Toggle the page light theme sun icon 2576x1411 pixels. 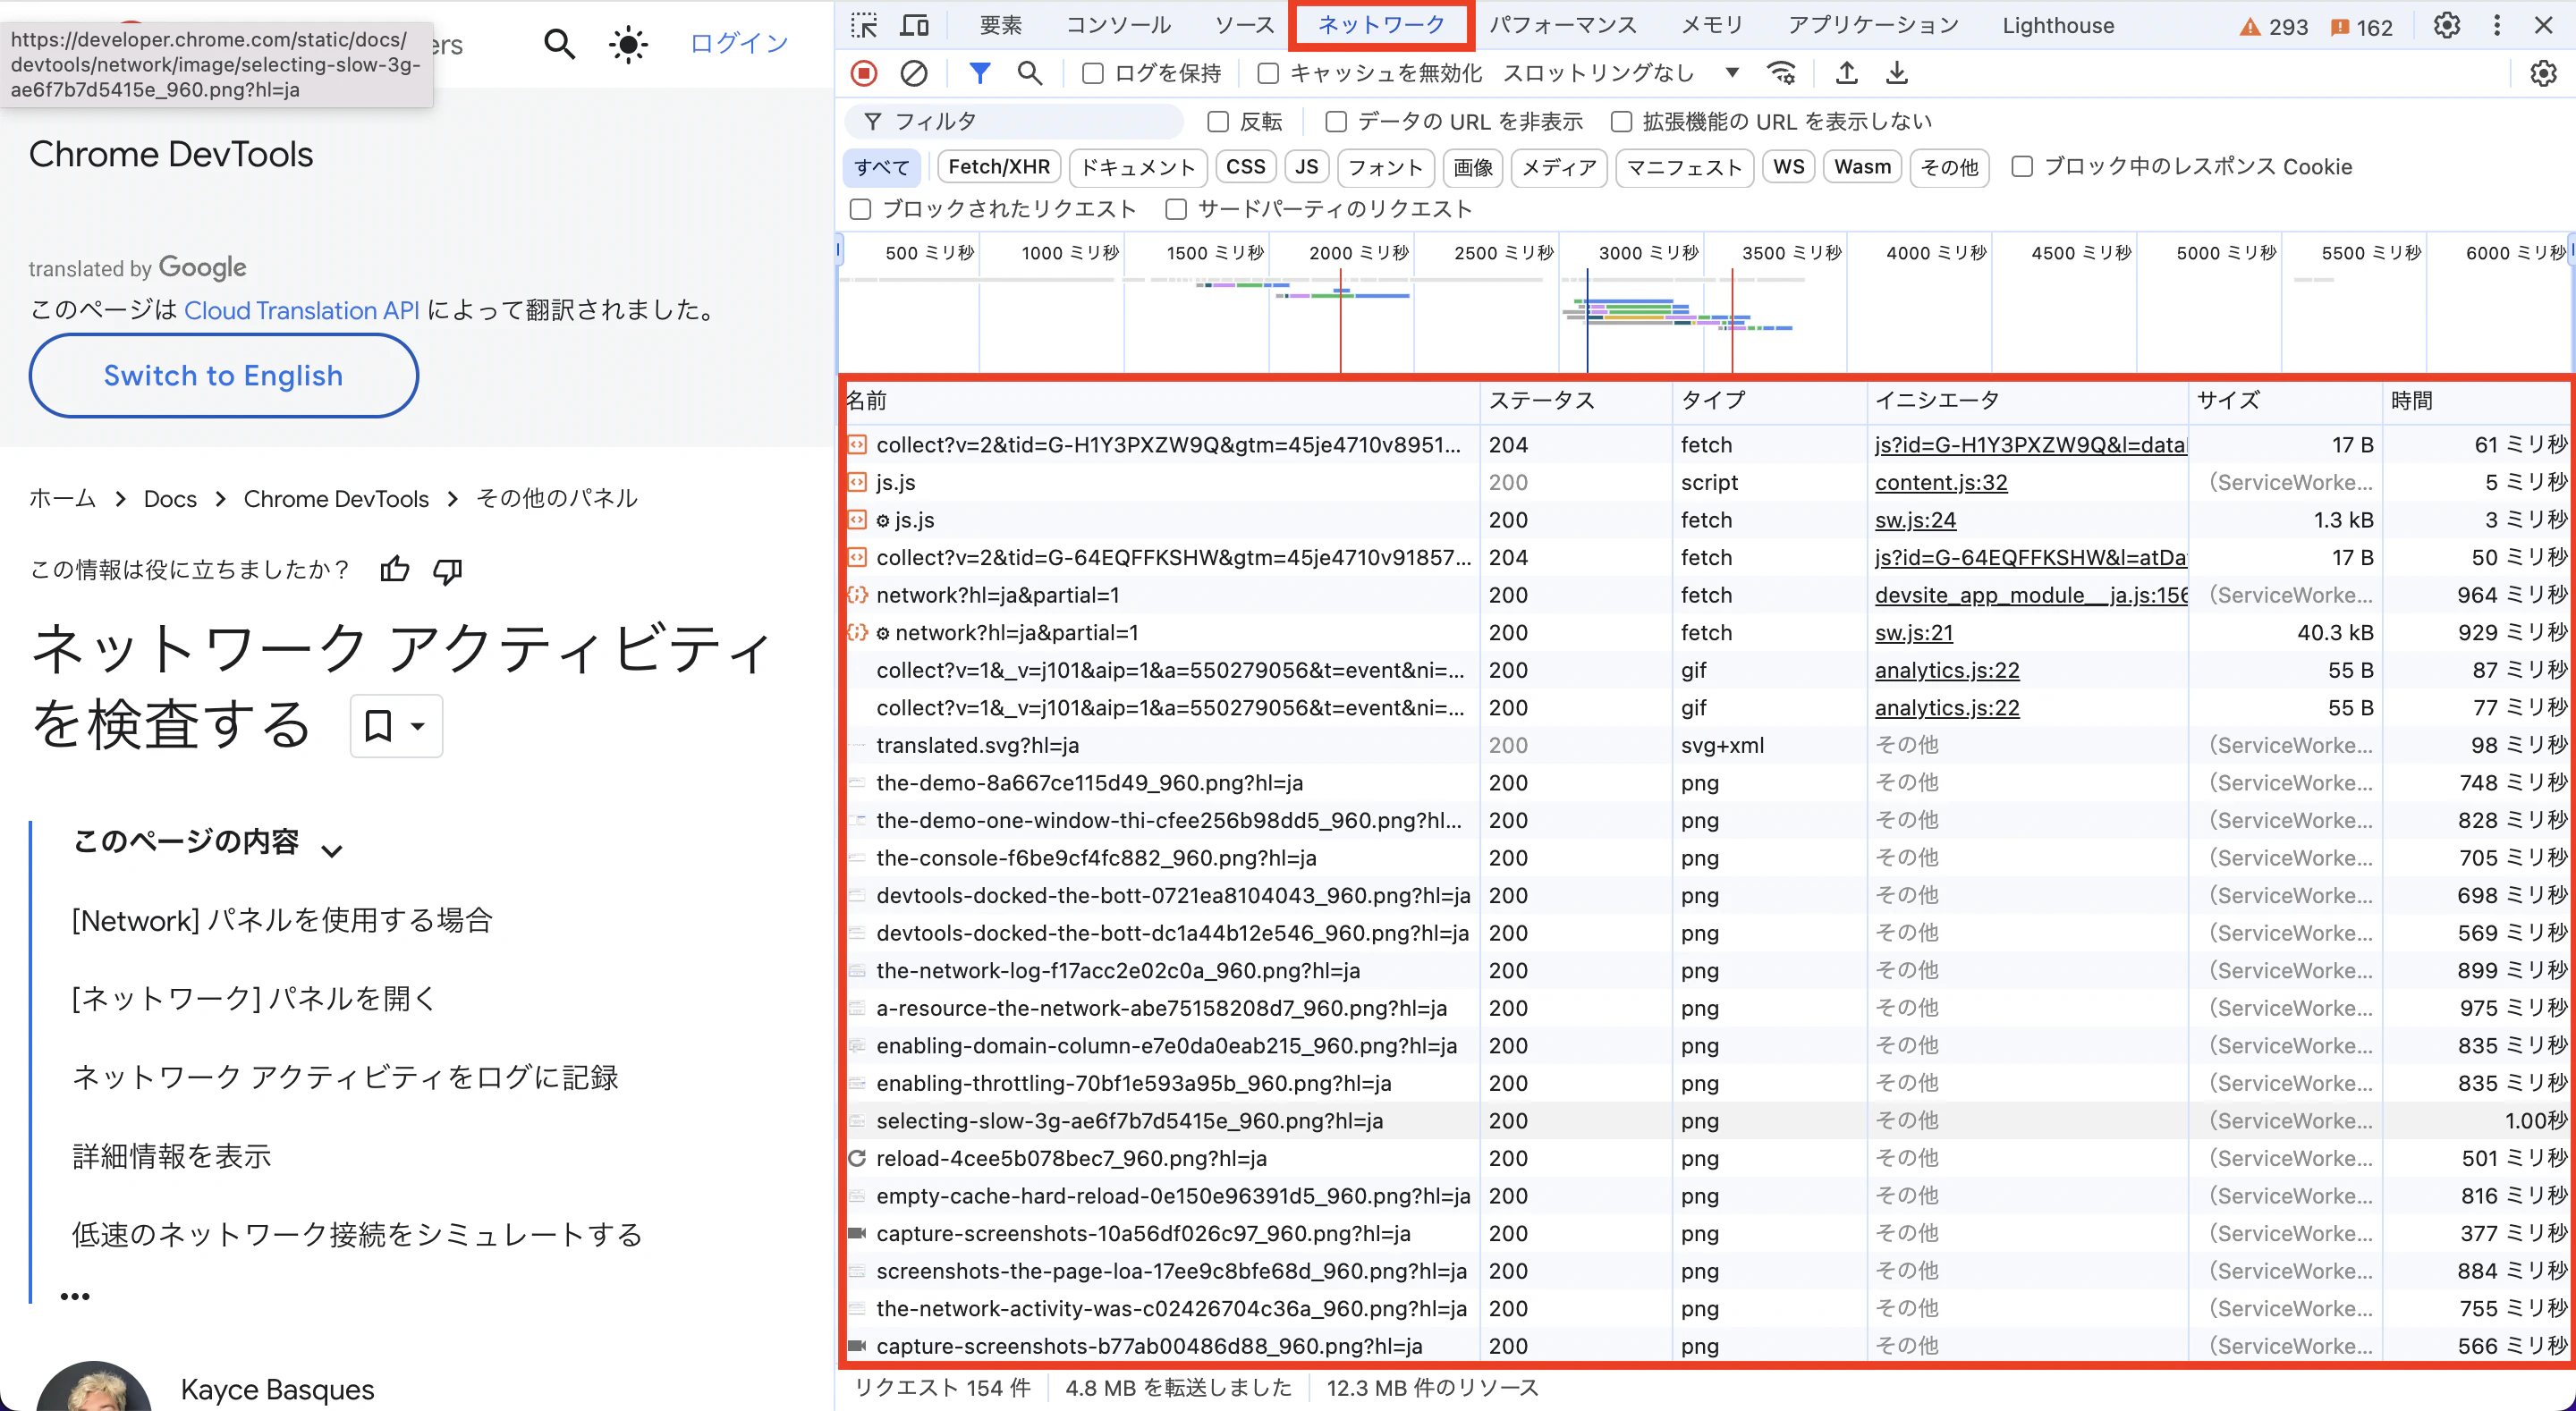coord(628,44)
